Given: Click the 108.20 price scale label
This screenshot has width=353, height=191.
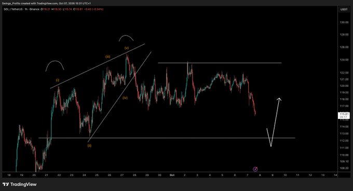Looking at the screenshot, I should coord(344,168).
